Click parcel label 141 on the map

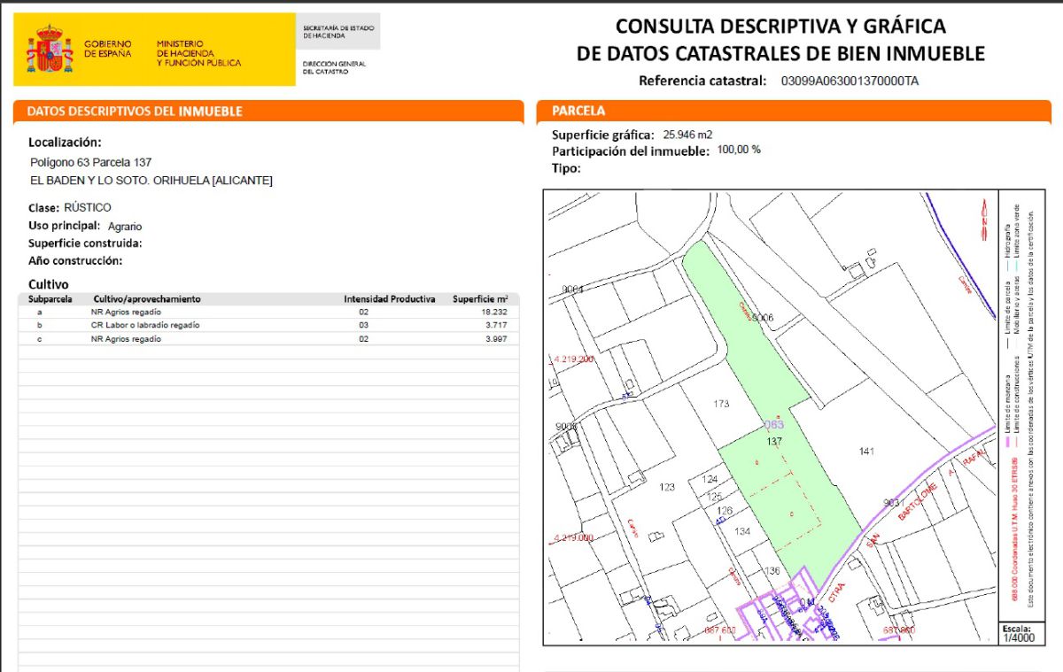866,452
